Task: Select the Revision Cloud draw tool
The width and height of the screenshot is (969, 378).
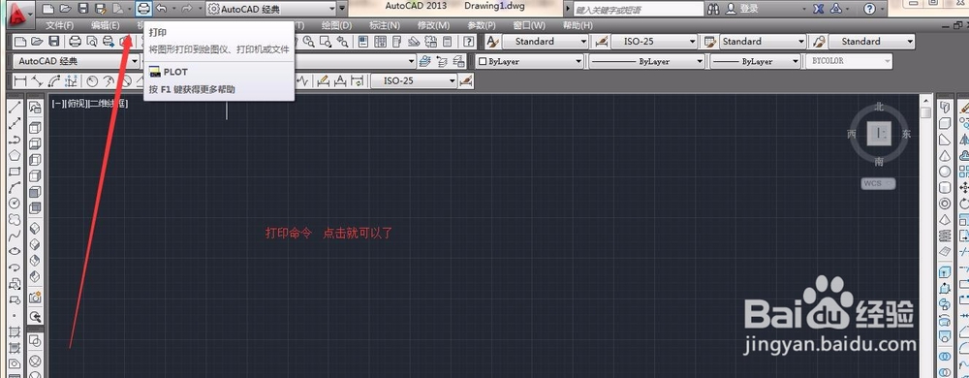Action: point(15,219)
